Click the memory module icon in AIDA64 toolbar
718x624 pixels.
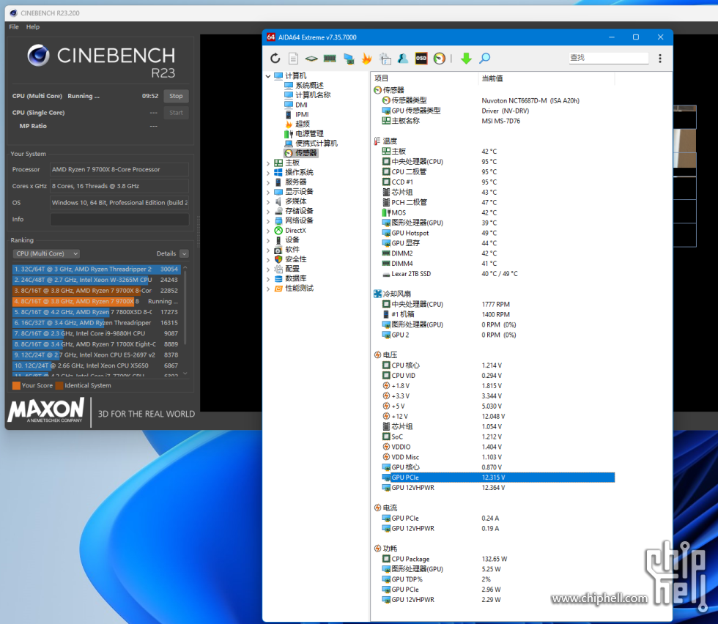[x=330, y=58]
